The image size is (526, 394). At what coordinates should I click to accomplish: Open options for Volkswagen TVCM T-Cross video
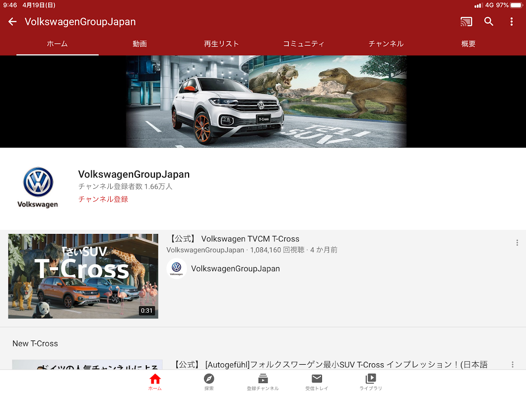pos(517,242)
